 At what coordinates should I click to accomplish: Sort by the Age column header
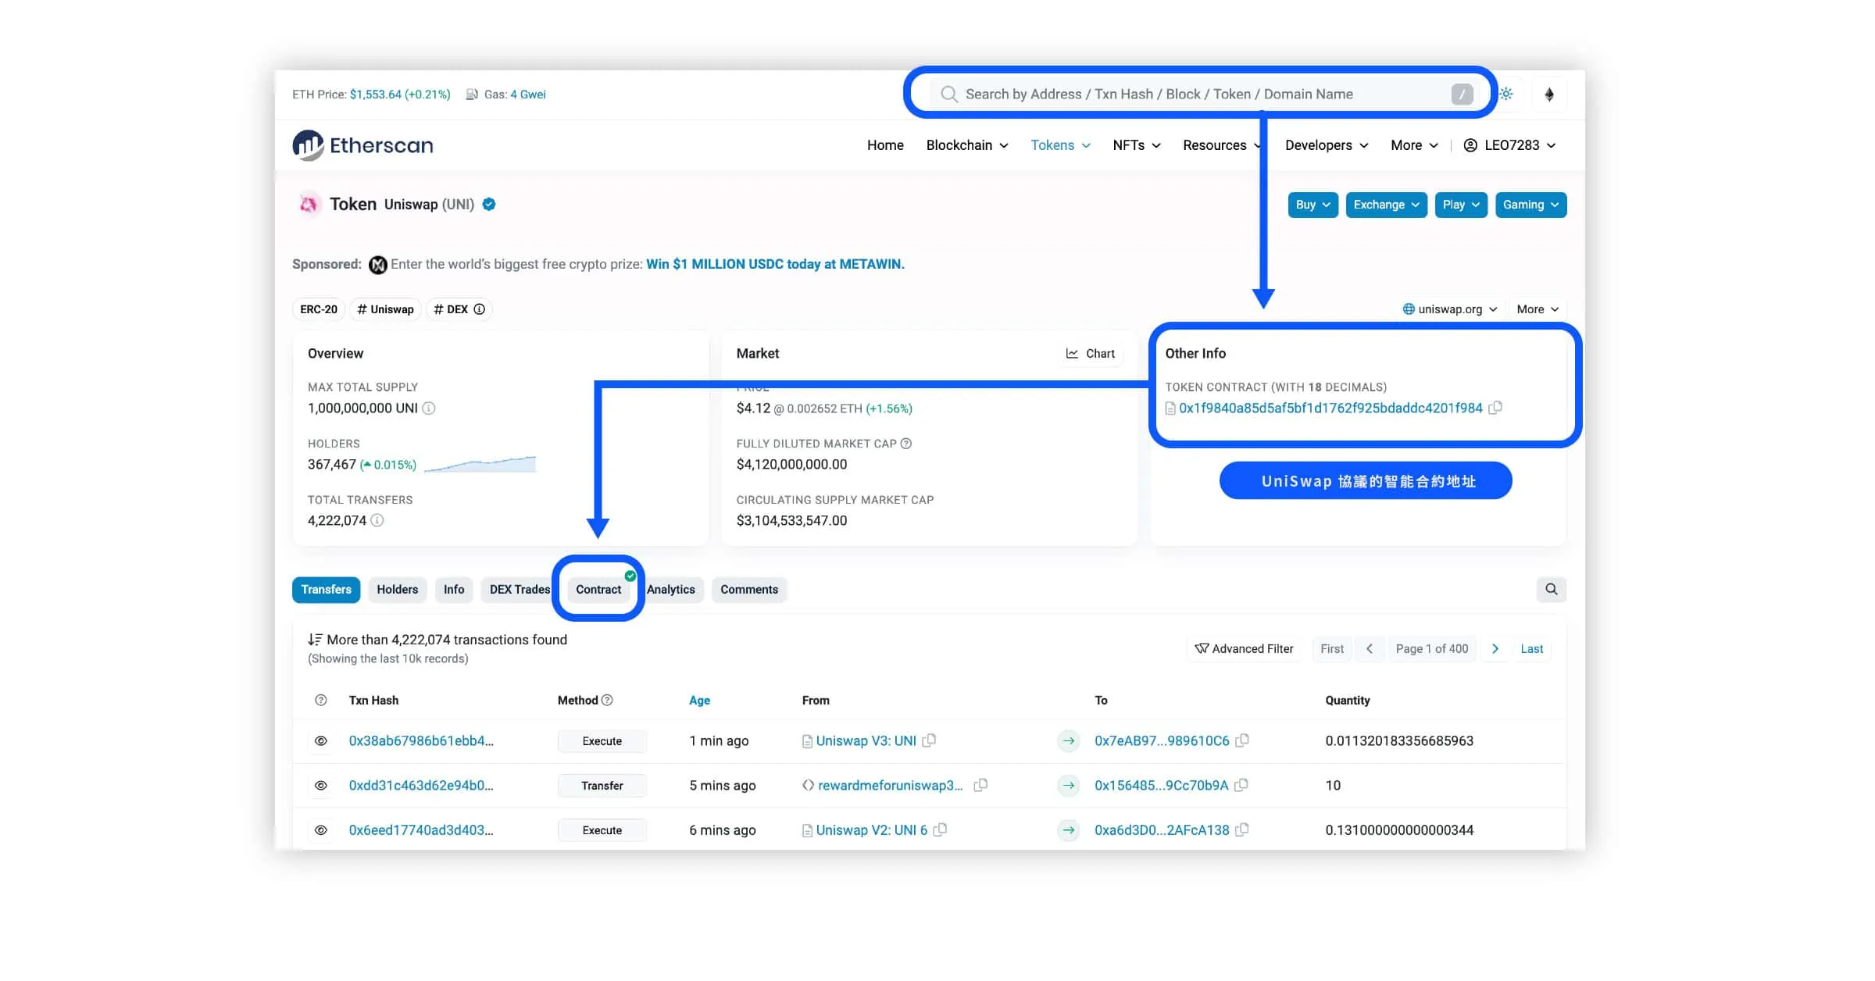(x=699, y=700)
